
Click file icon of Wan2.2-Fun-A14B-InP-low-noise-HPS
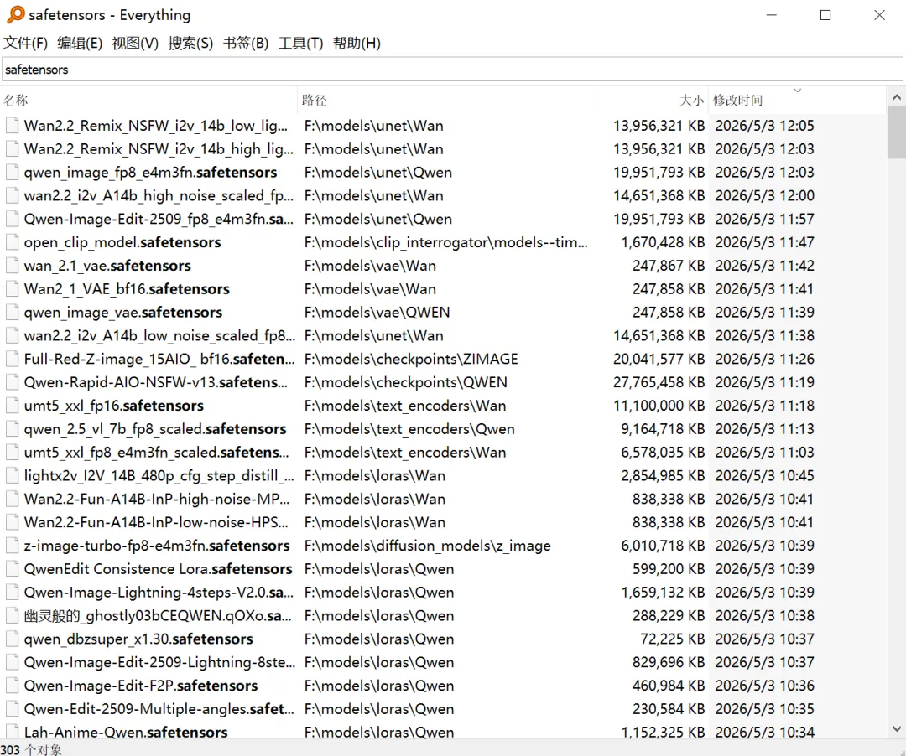tap(12, 522)
